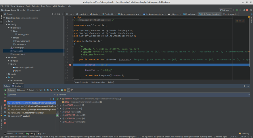Expand the $_SERVER variable
This screenshot has height=138, width=253.
[x=60, y=118]
